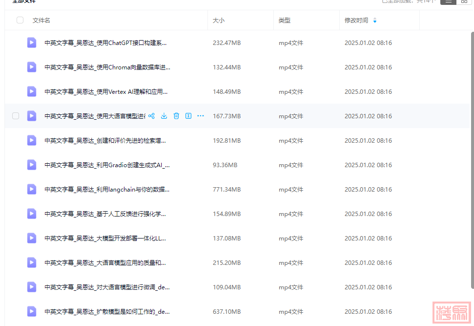Check the box for the 使用大语言模型 file row
Screen dimensions: 474x326
[x=16, y=116]
